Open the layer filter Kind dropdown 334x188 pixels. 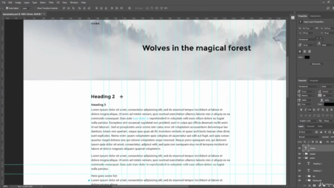[x=306, y=132]
